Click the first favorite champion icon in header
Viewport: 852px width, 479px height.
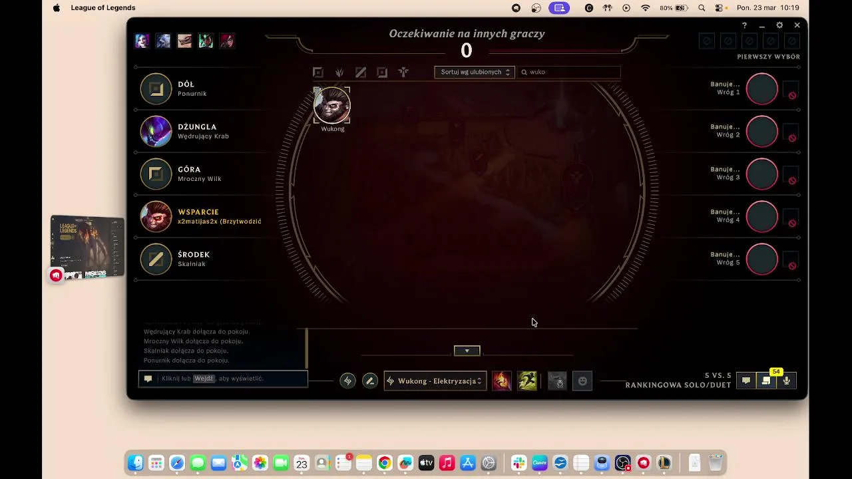[x=142, y=41]
